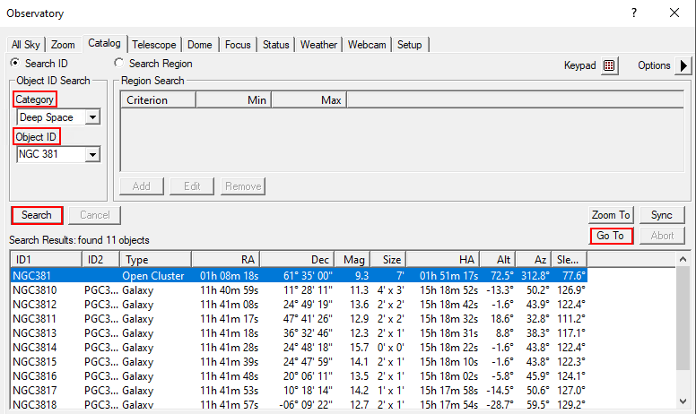The width and height of the screenshot is (696, 414).
Task: Switch to the Telescope tab
Action: [x=153, y=45]
